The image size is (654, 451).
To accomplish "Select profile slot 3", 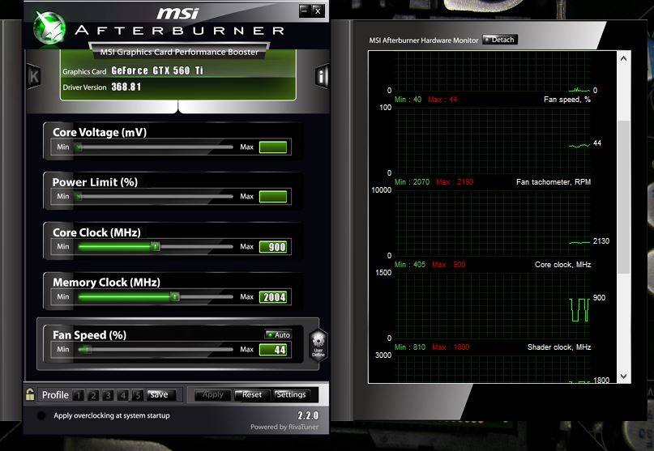I will (108, 395).
